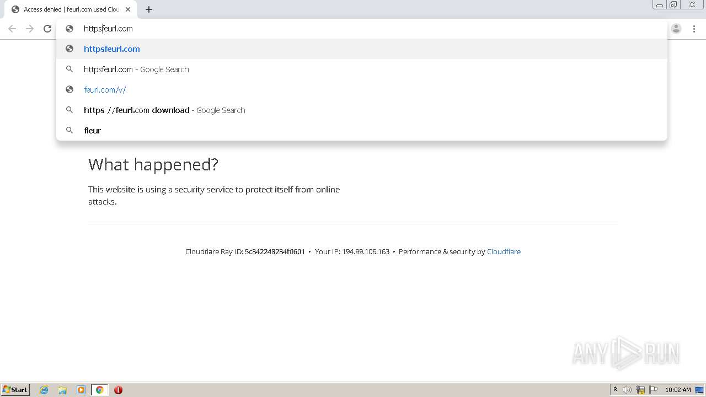The image size is (706, 397).
Task: Click Chrome taskbar button
Action: (x=99, y=390)
